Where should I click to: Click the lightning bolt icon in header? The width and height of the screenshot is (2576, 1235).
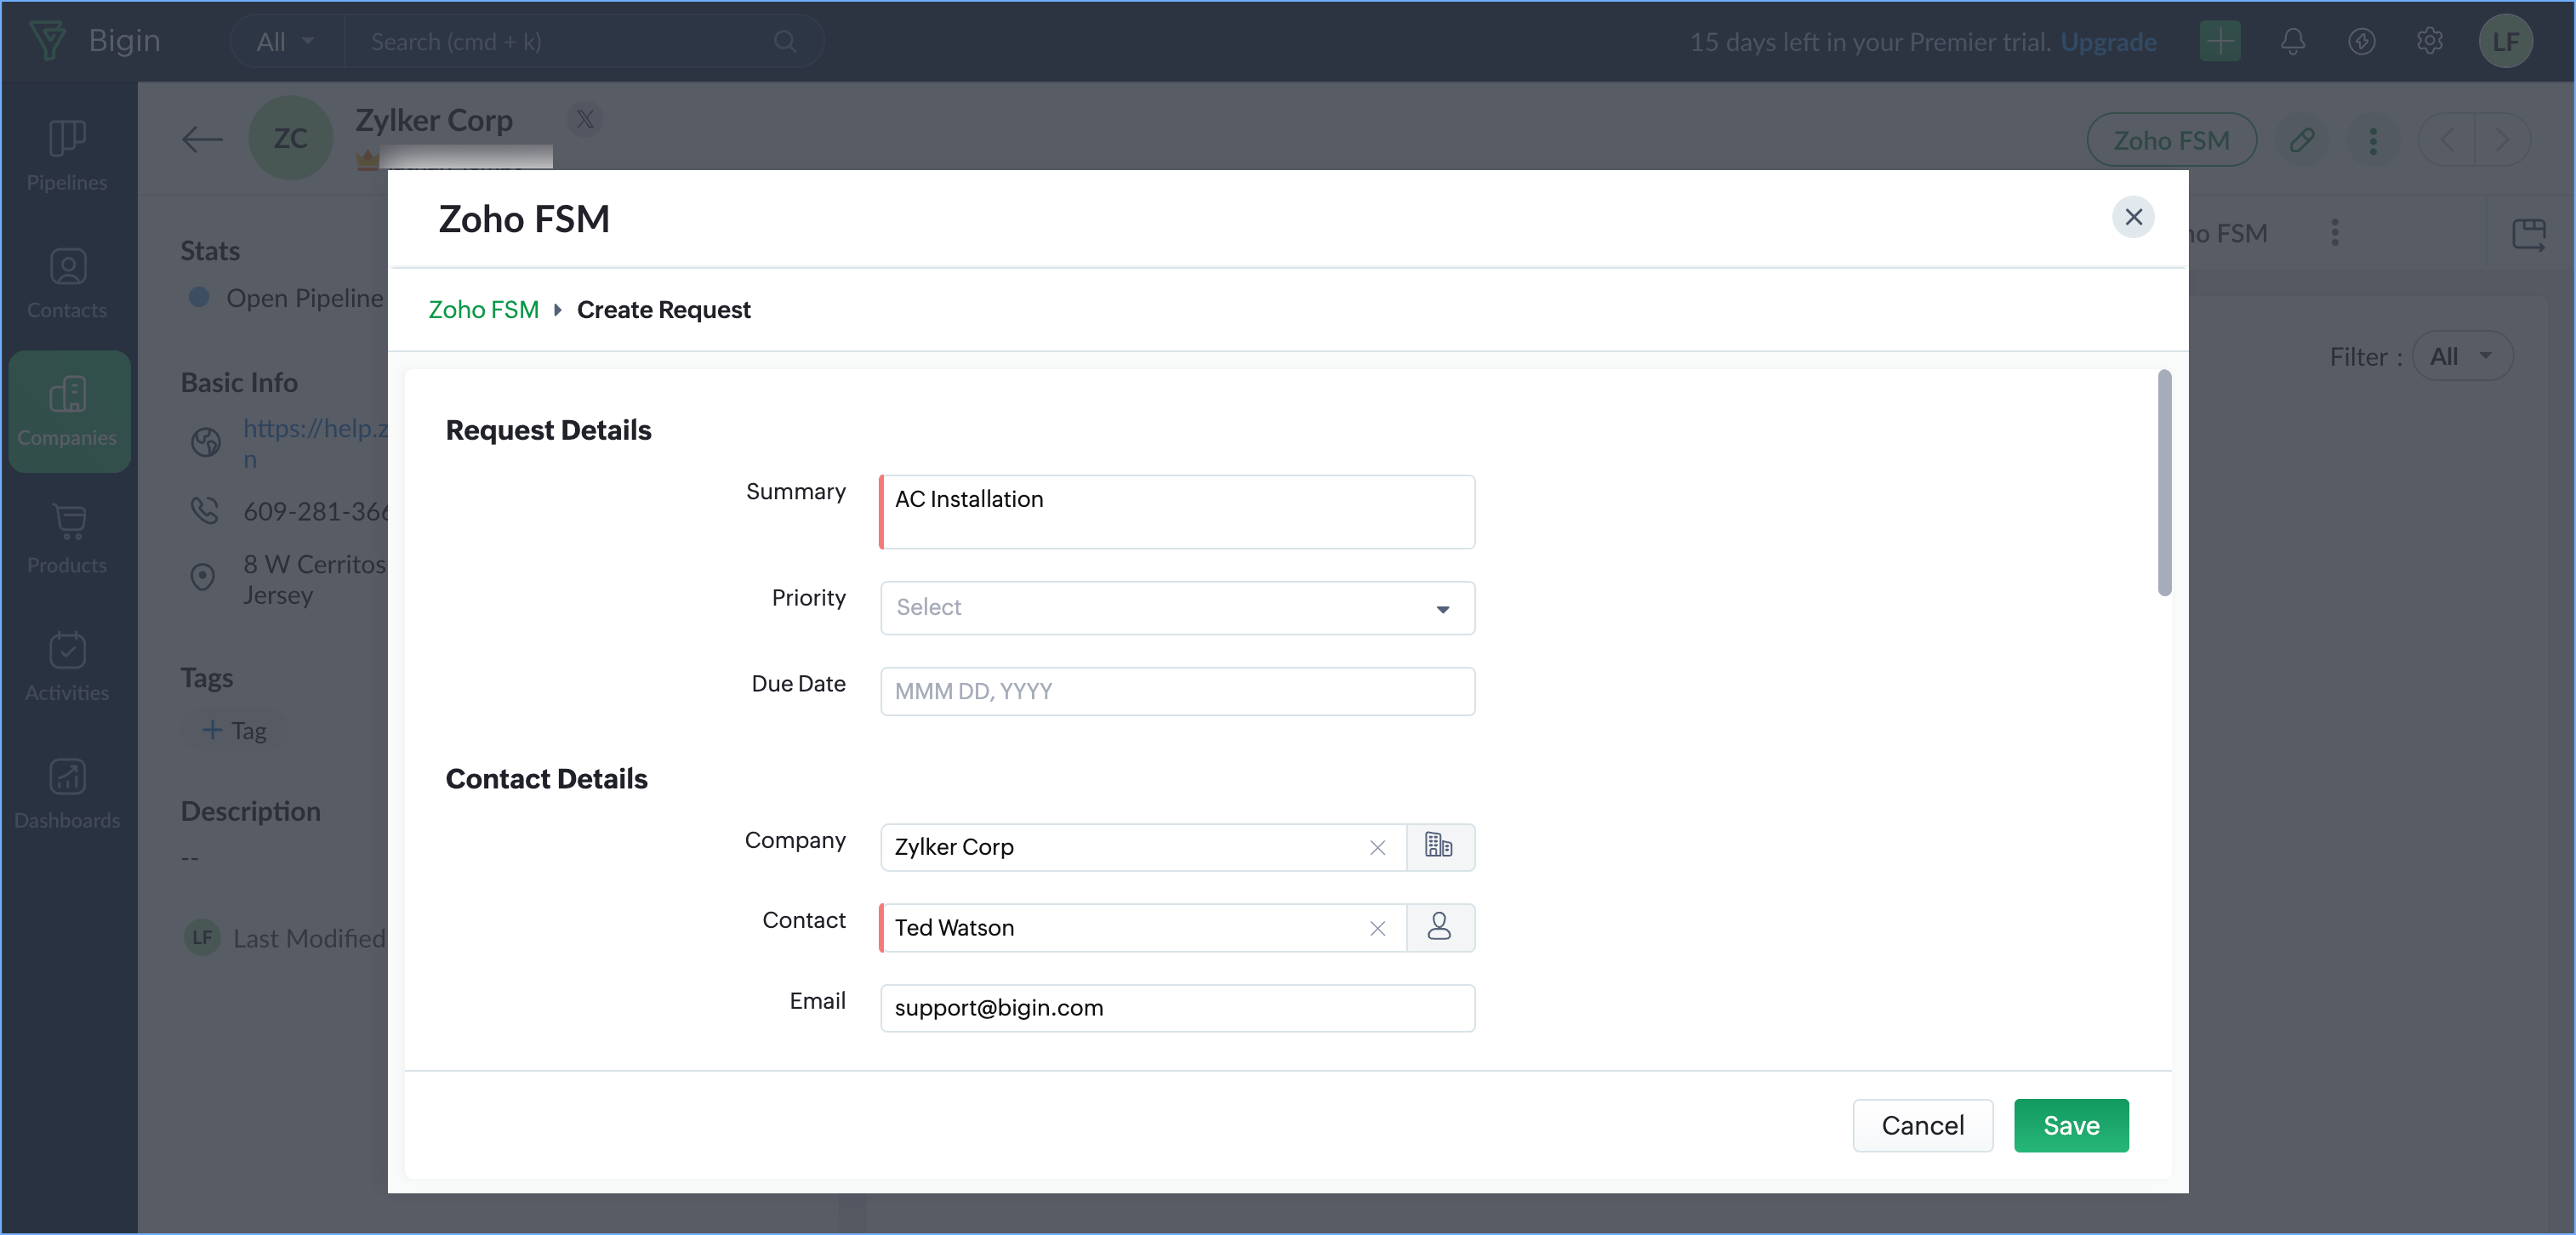coord(2361,41)
